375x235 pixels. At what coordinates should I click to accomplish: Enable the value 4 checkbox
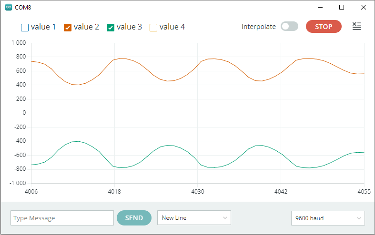(153, 28)
